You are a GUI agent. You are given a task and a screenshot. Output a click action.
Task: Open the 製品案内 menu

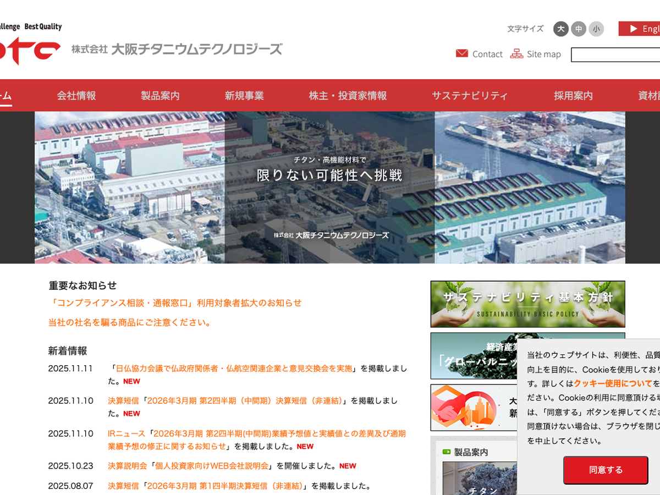[160, 96]
